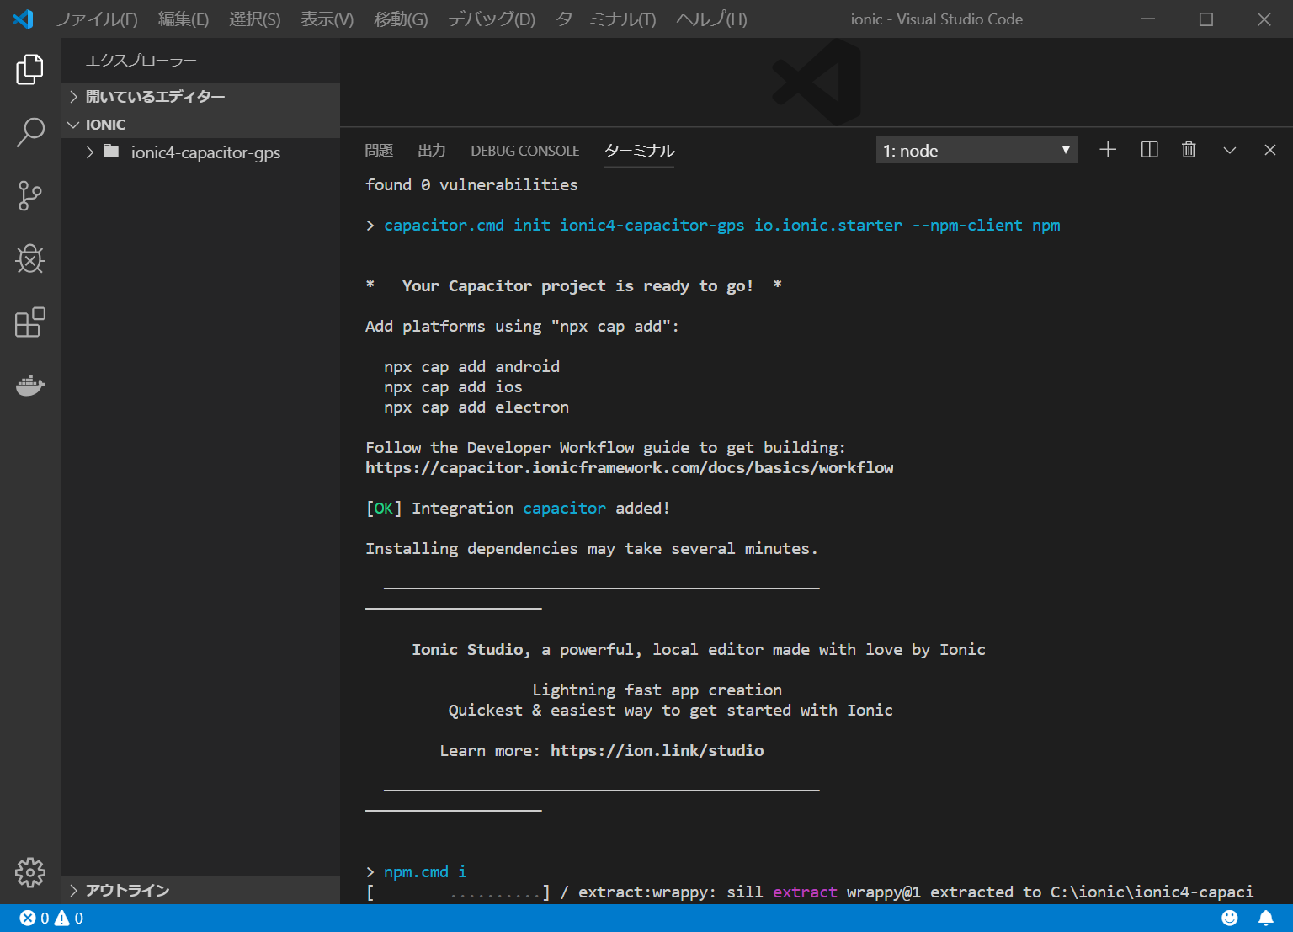Screen dimensions: 1293x932
Task: Open the ion.link/studio link
Action: pos(657,751)
